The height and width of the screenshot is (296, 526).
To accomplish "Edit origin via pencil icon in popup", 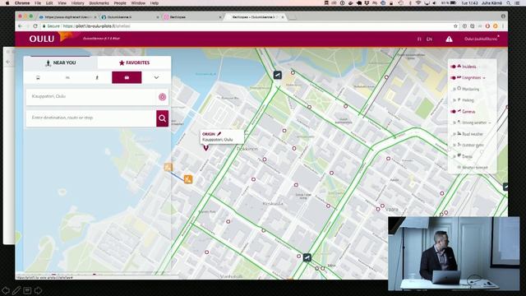I will pyautogui.click(x=219, y=134).
